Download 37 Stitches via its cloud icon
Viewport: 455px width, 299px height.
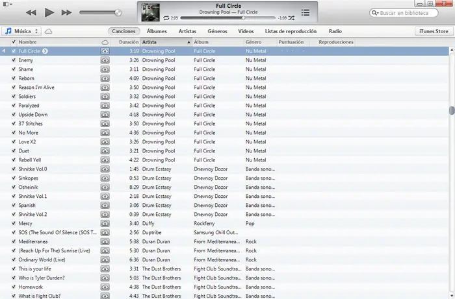tap(105, 124)
